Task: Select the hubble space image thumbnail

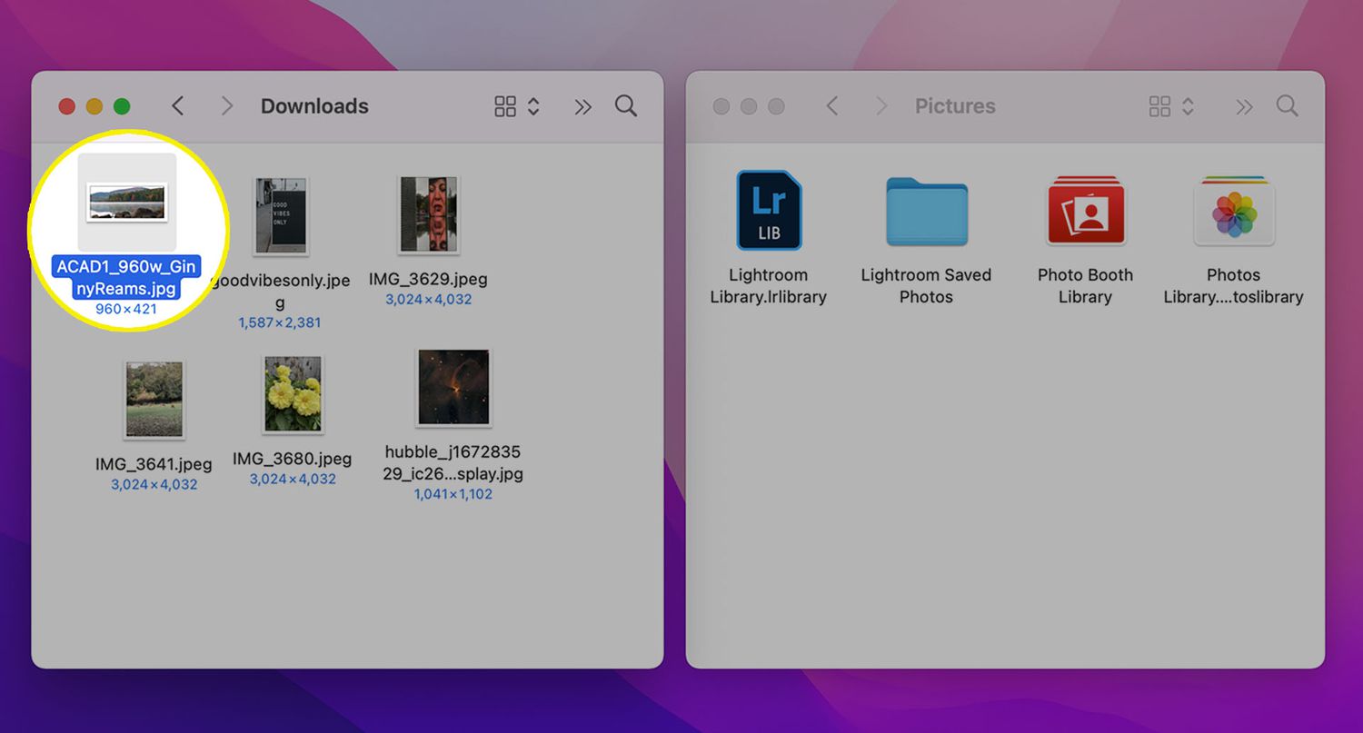Action: click(453, 385)
